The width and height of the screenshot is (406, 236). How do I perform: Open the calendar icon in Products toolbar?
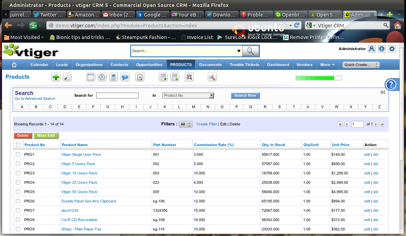(x=91, y=77)
